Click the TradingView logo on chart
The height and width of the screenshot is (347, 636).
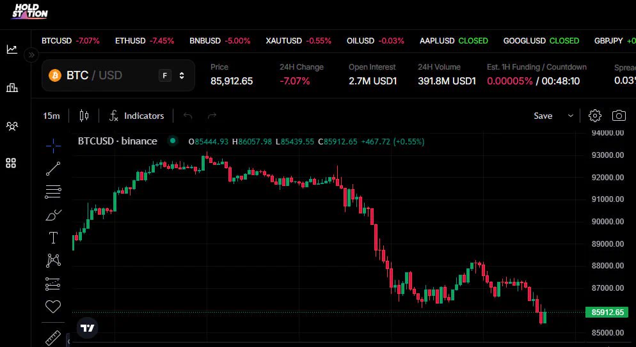click(x=87, y=328)
